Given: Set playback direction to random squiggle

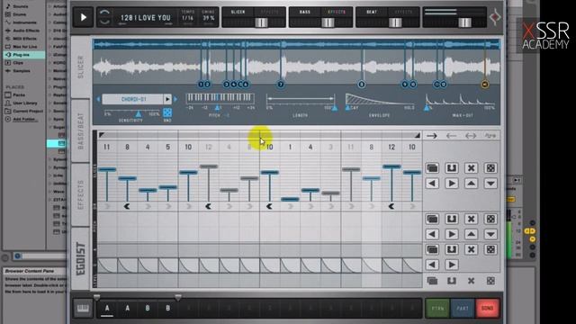Looking at the screenshot, I should (x=490, y=136).
